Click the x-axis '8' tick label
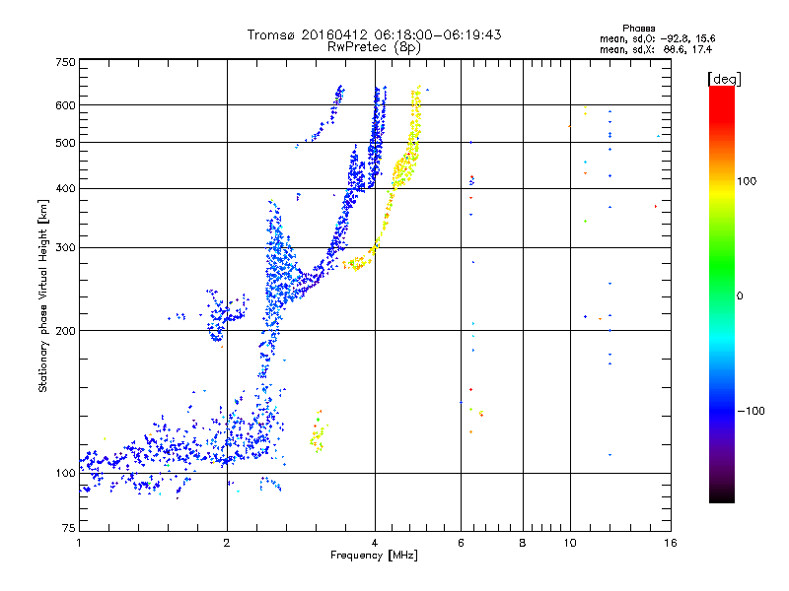The width and height of the screenshot is (789, 591). click(x=523, y=543)
